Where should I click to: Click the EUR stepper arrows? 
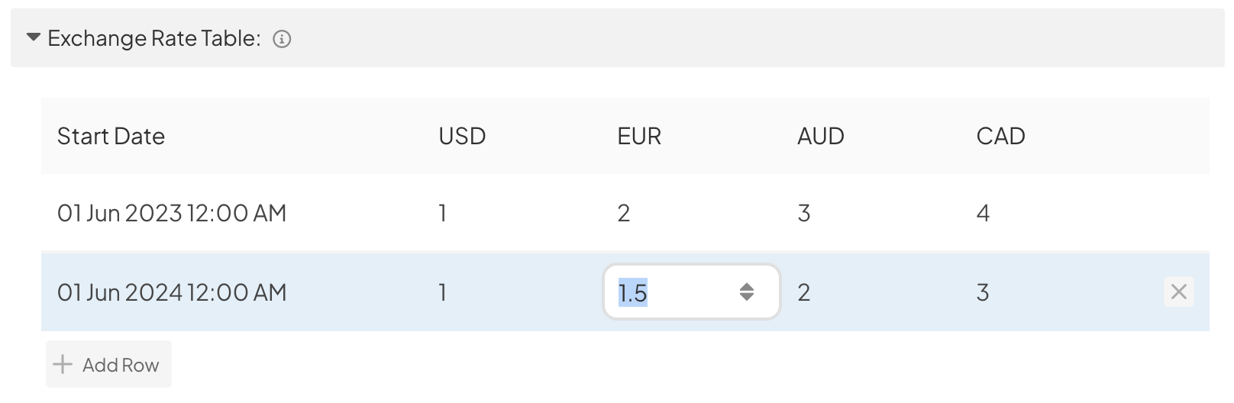[746, 292]
